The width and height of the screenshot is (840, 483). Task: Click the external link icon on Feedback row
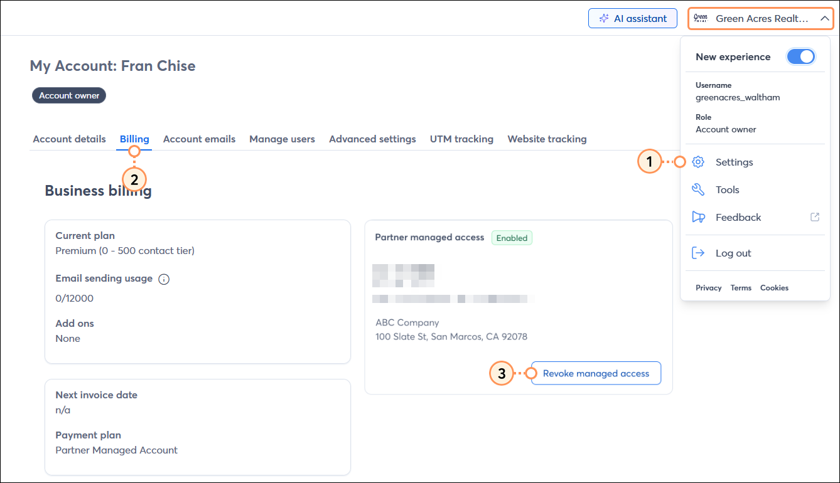click(814, 216)
